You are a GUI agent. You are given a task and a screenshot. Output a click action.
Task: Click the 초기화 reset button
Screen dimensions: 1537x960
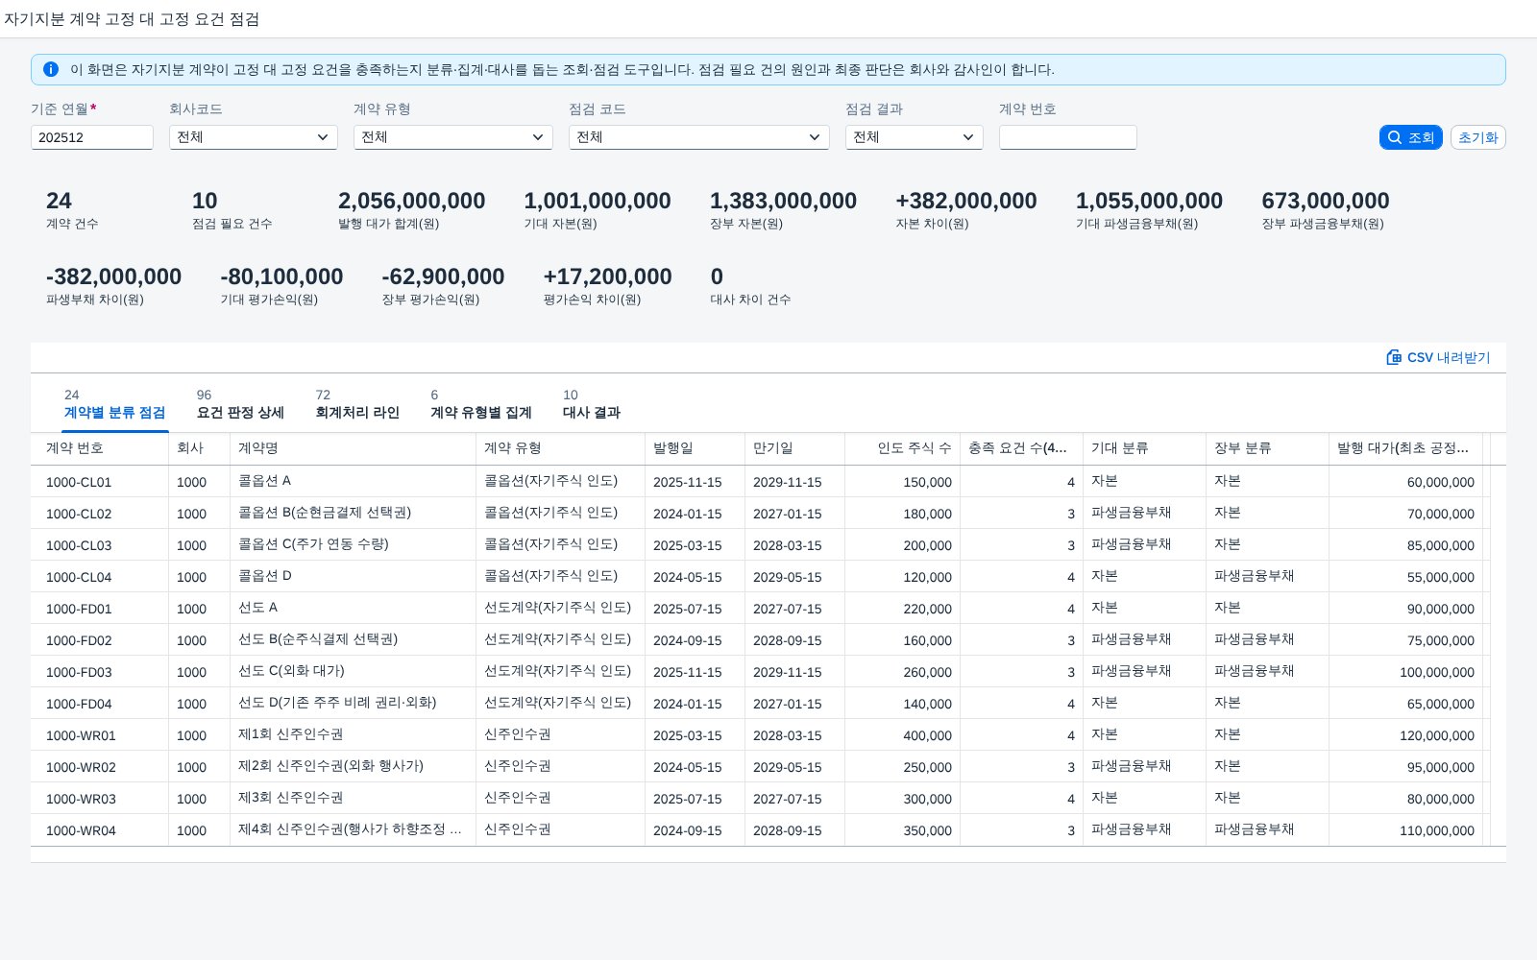click(x=1478, y=137)
